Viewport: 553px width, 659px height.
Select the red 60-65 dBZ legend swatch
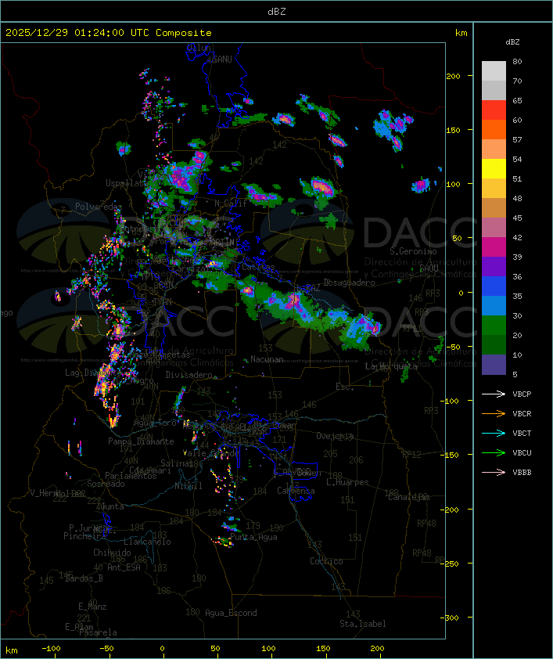click(x=494, y=110)
